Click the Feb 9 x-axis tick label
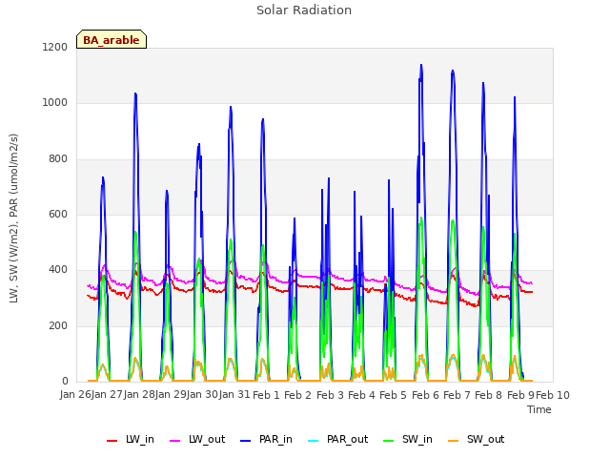The height and width of the screenshot is (458, 610). pos(520,395)
